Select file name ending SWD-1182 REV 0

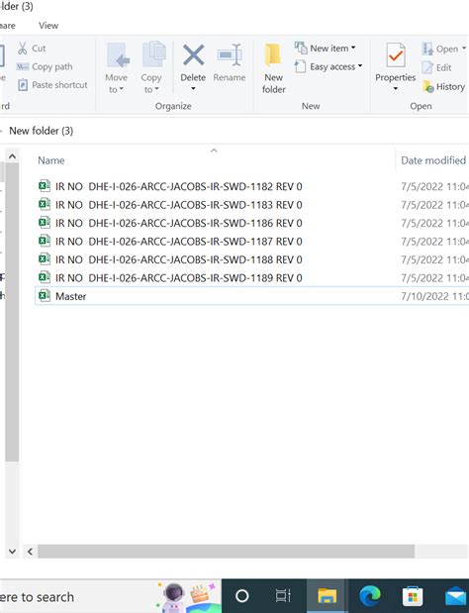click(x=179, y=186)
